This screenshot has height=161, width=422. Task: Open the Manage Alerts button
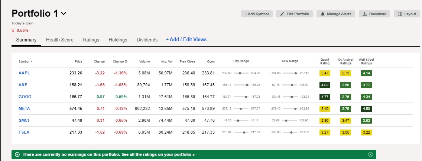tap(335, 14)
